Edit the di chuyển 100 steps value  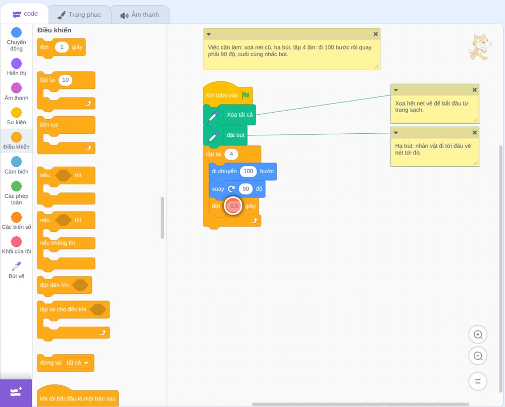click(248, 171)
